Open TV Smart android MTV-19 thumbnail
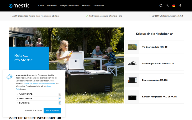This screenshot has height=120, width=192. click(132, 47)
